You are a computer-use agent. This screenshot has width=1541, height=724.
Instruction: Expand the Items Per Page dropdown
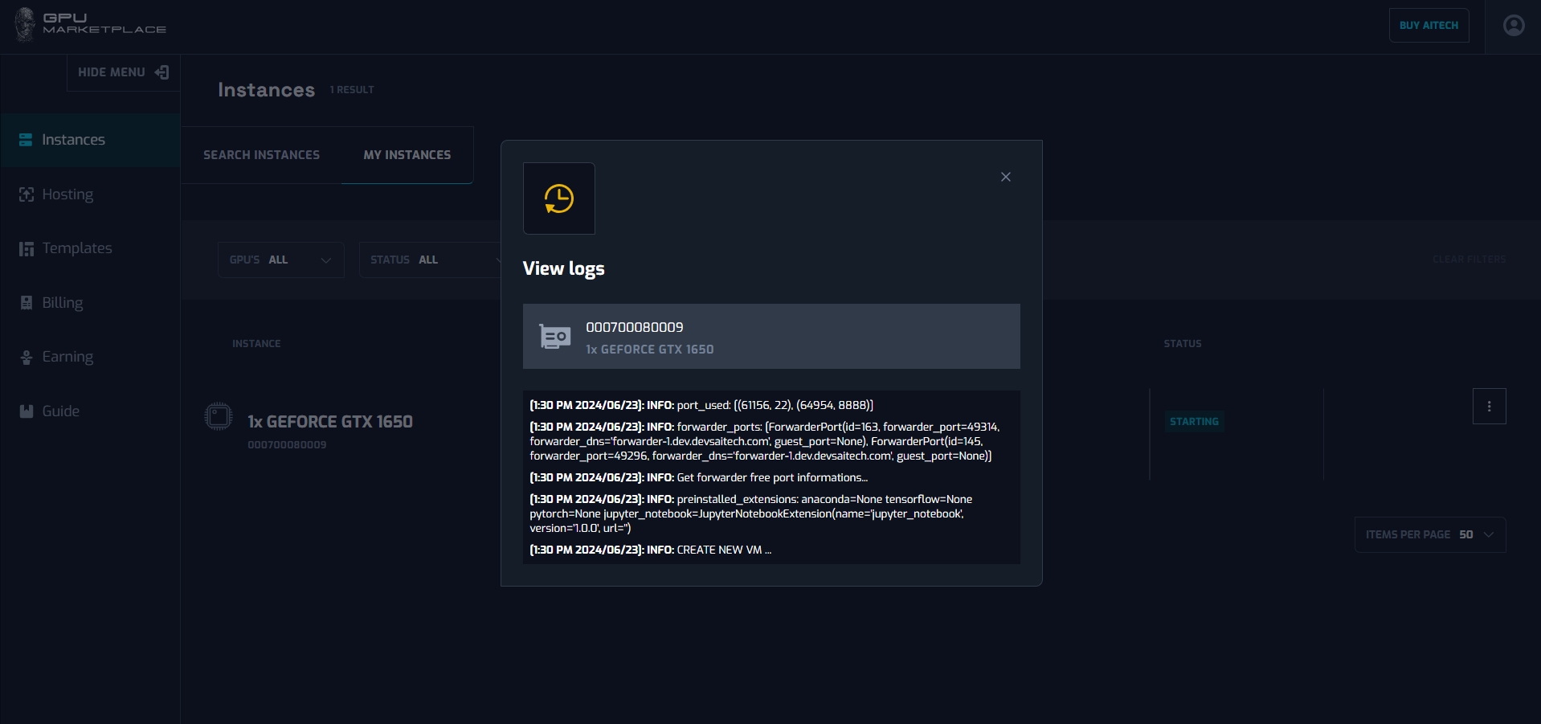coord(1429,534)
